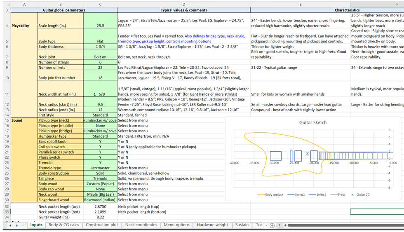Open the Sustain sheet tab
This screenshot has height=232, width=404.
click(x=242, y=225)
